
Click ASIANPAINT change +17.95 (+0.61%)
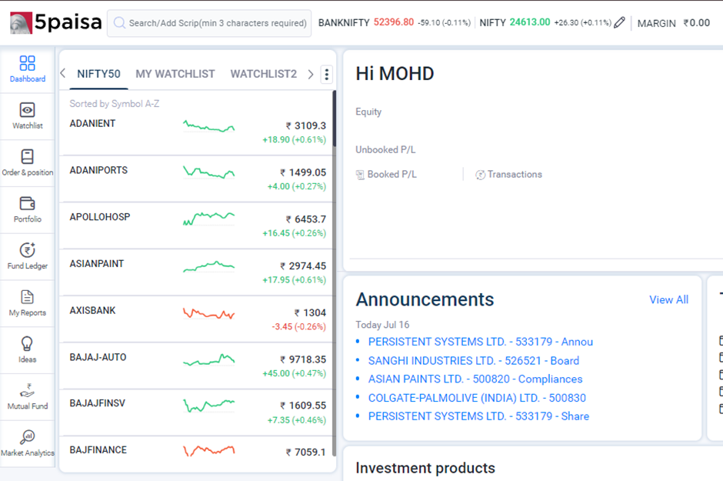294,280
